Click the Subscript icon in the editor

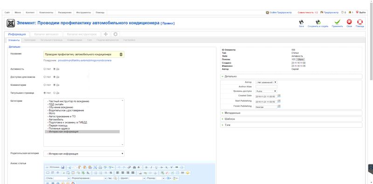coord(166,167)
